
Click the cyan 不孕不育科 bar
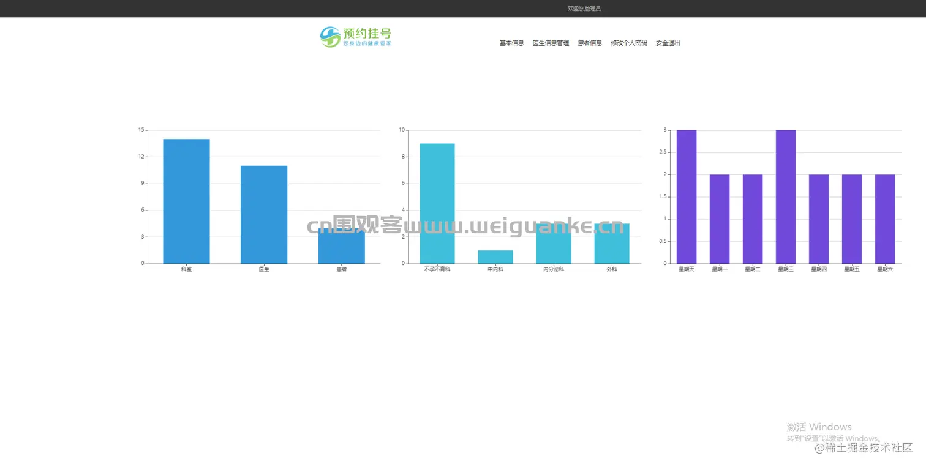[437, 204]
